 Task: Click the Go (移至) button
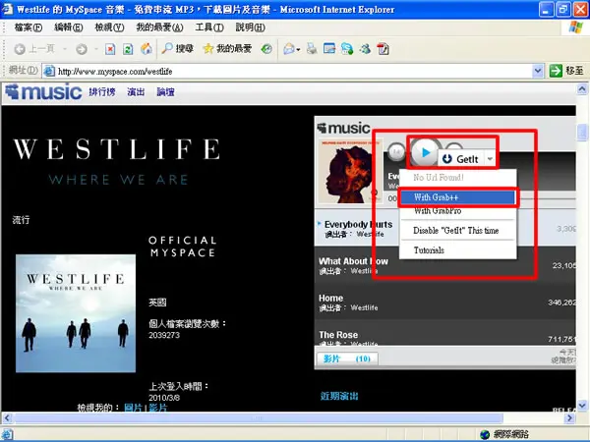pyautogui.click(x=566, y=71)
